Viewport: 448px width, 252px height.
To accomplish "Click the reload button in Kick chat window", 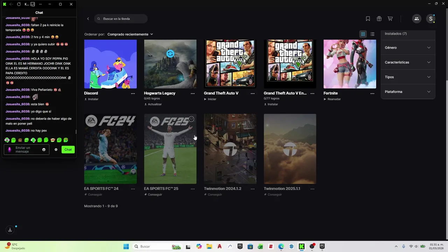I will pyautogui.click(x=19, y=4).
